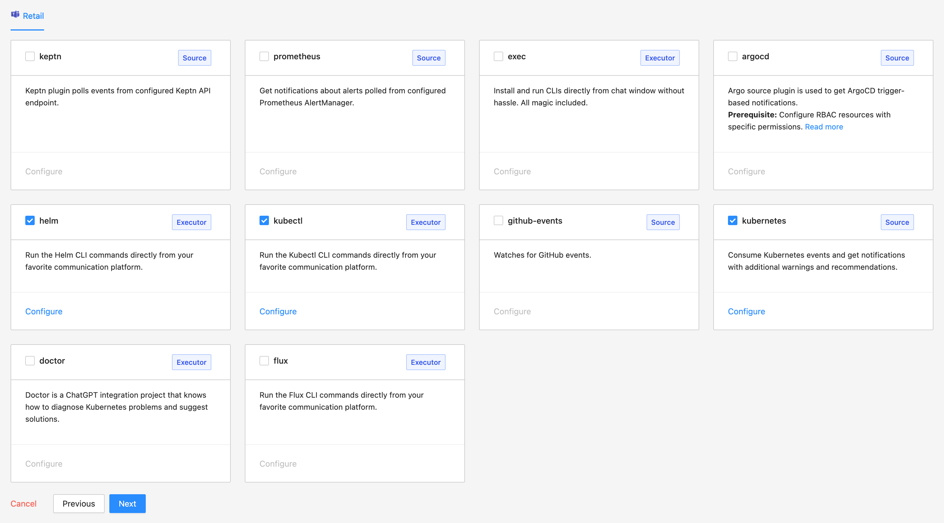
Task: Click the Executor tag on doctor card
Action: coord(191,362)
